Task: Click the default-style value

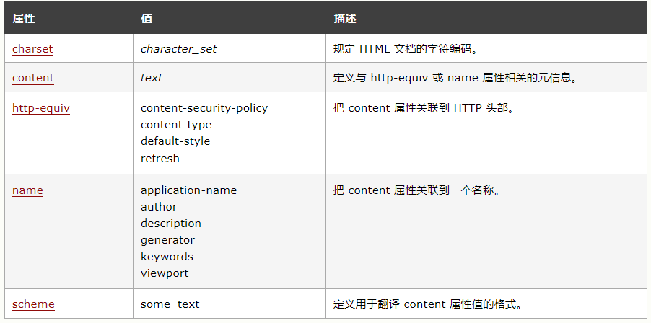Action: click(x=175, y=141)
